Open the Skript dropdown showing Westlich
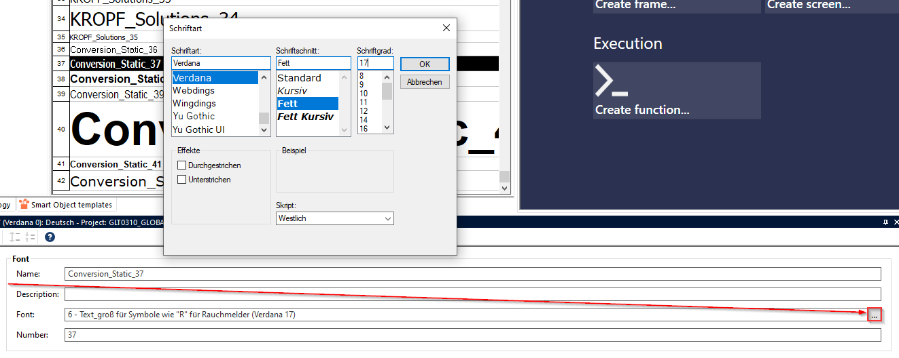The height and width of the screenshot is (358, 899). click(x=335, y=218)
